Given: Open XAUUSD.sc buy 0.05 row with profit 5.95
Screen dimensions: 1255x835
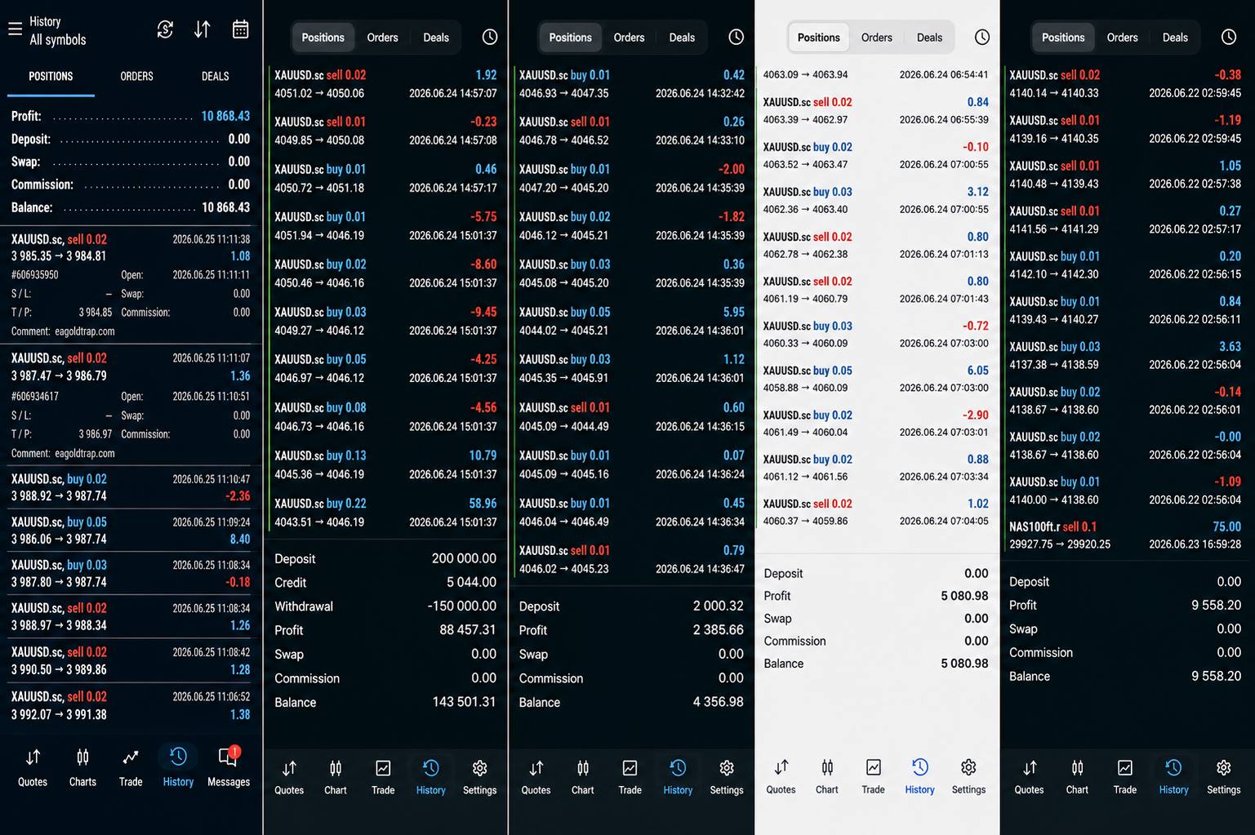Looking at the screenshot, I should 632,321.
